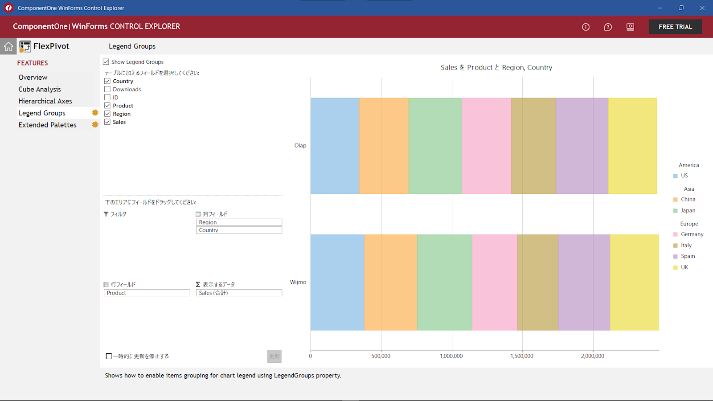Select Legend Groups in features list
This screenshot has width=713, height=401.
[x=42, y=113]
